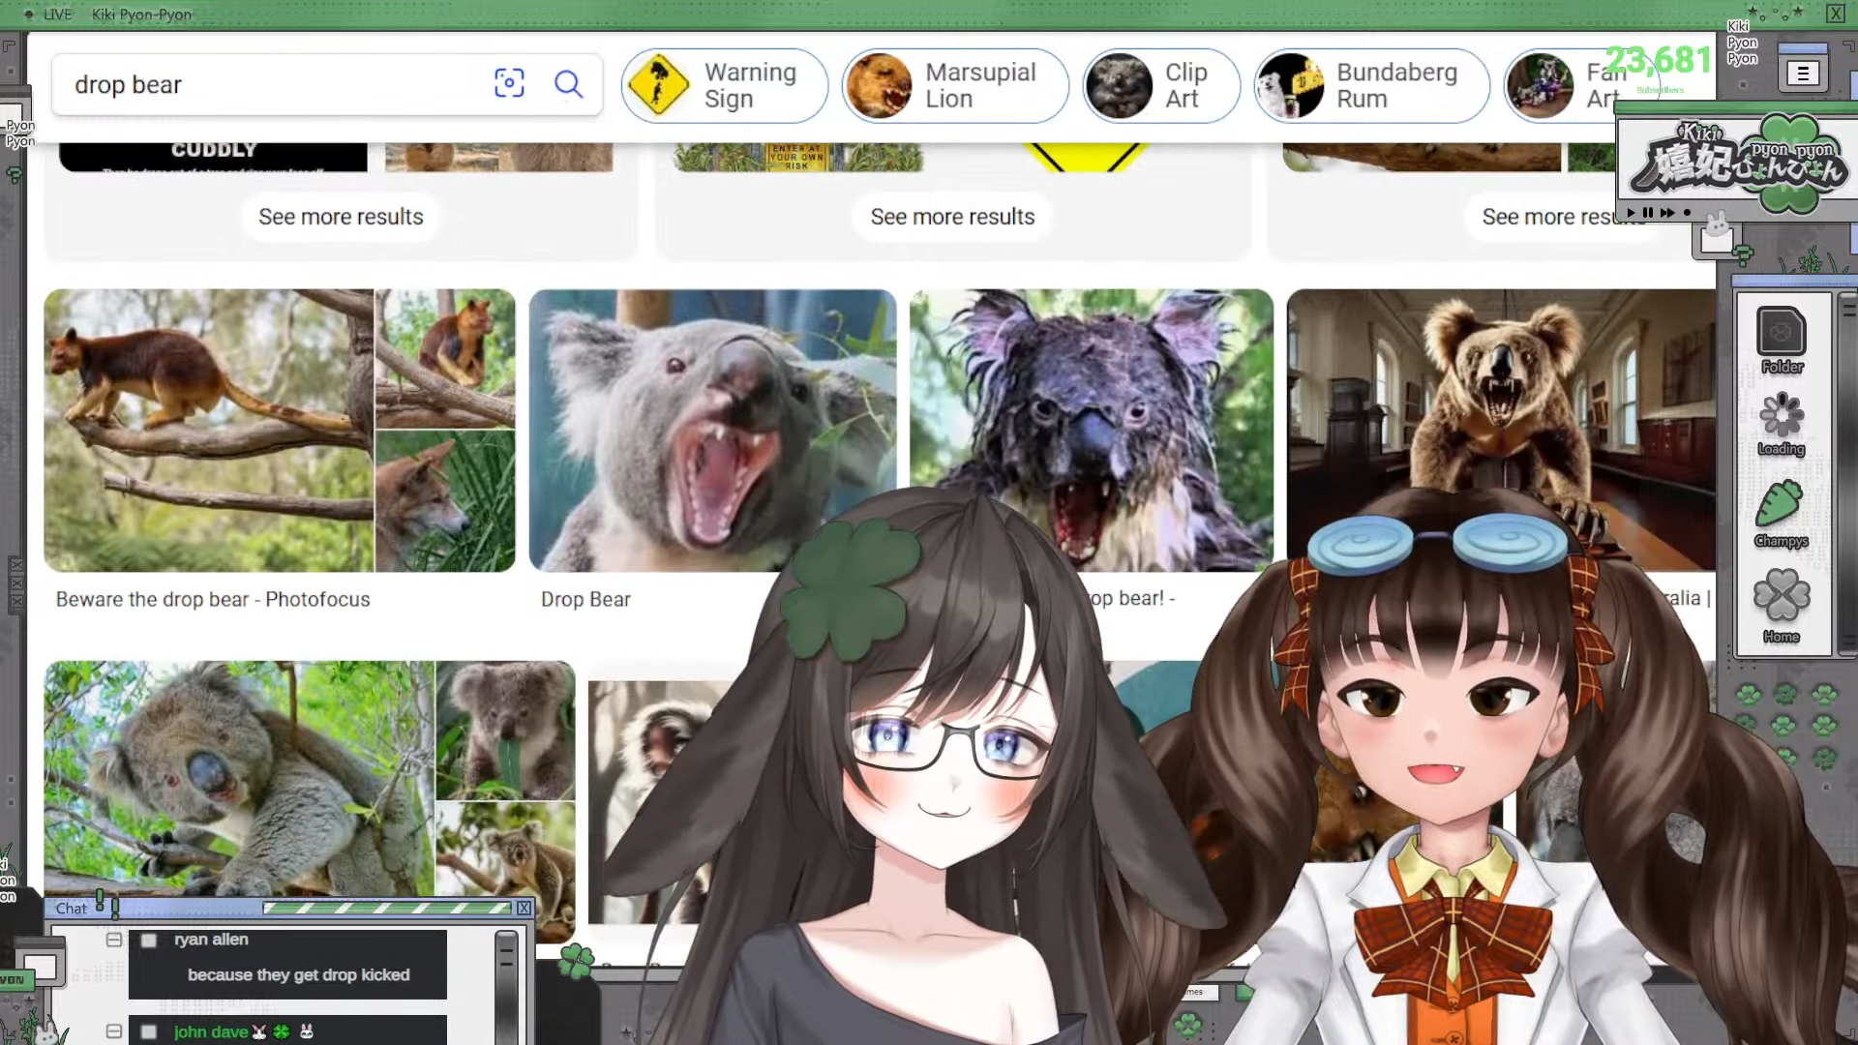Click the Kiki pyon pyon logo banner
The width and height of the screenshot is (1858, 1045).
1739,161
